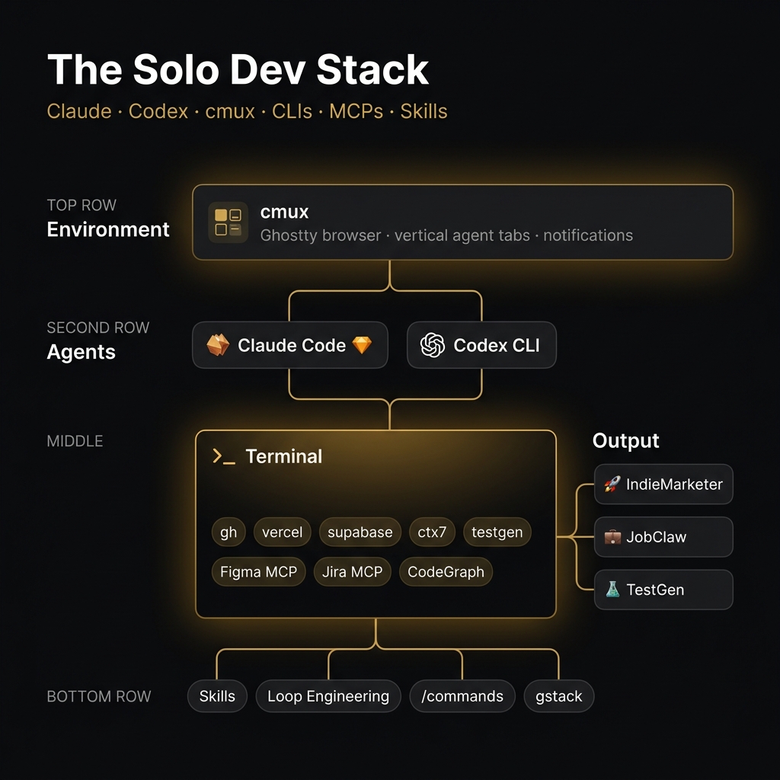The height and width of the screenshot is (780, 780).
Task: Click the Claude Code origami icon
Action: pyautogui.click(x=218, y=345)
